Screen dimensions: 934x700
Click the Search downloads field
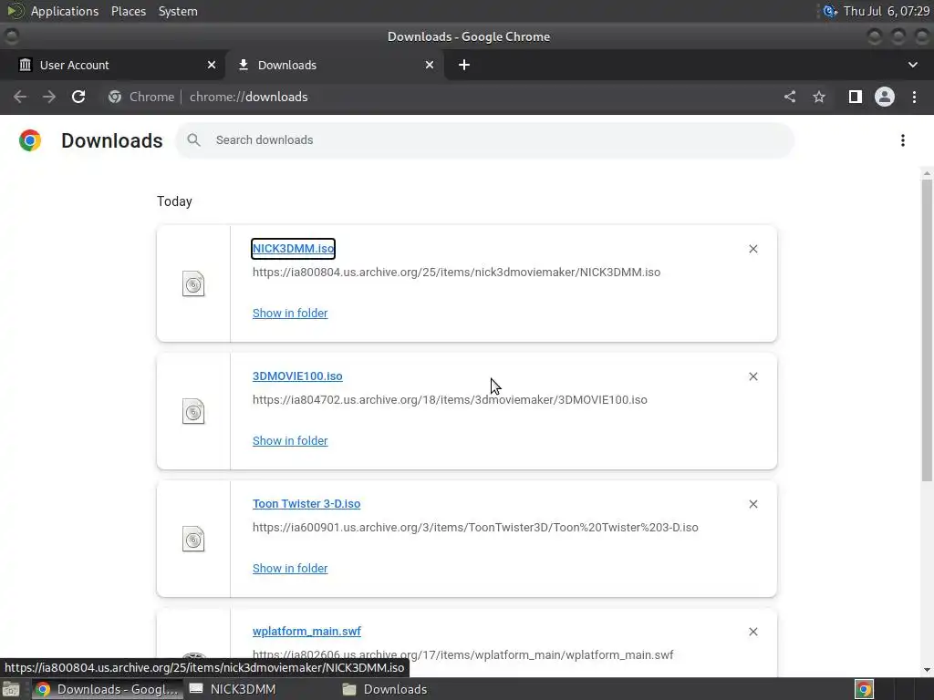point(485,140)
